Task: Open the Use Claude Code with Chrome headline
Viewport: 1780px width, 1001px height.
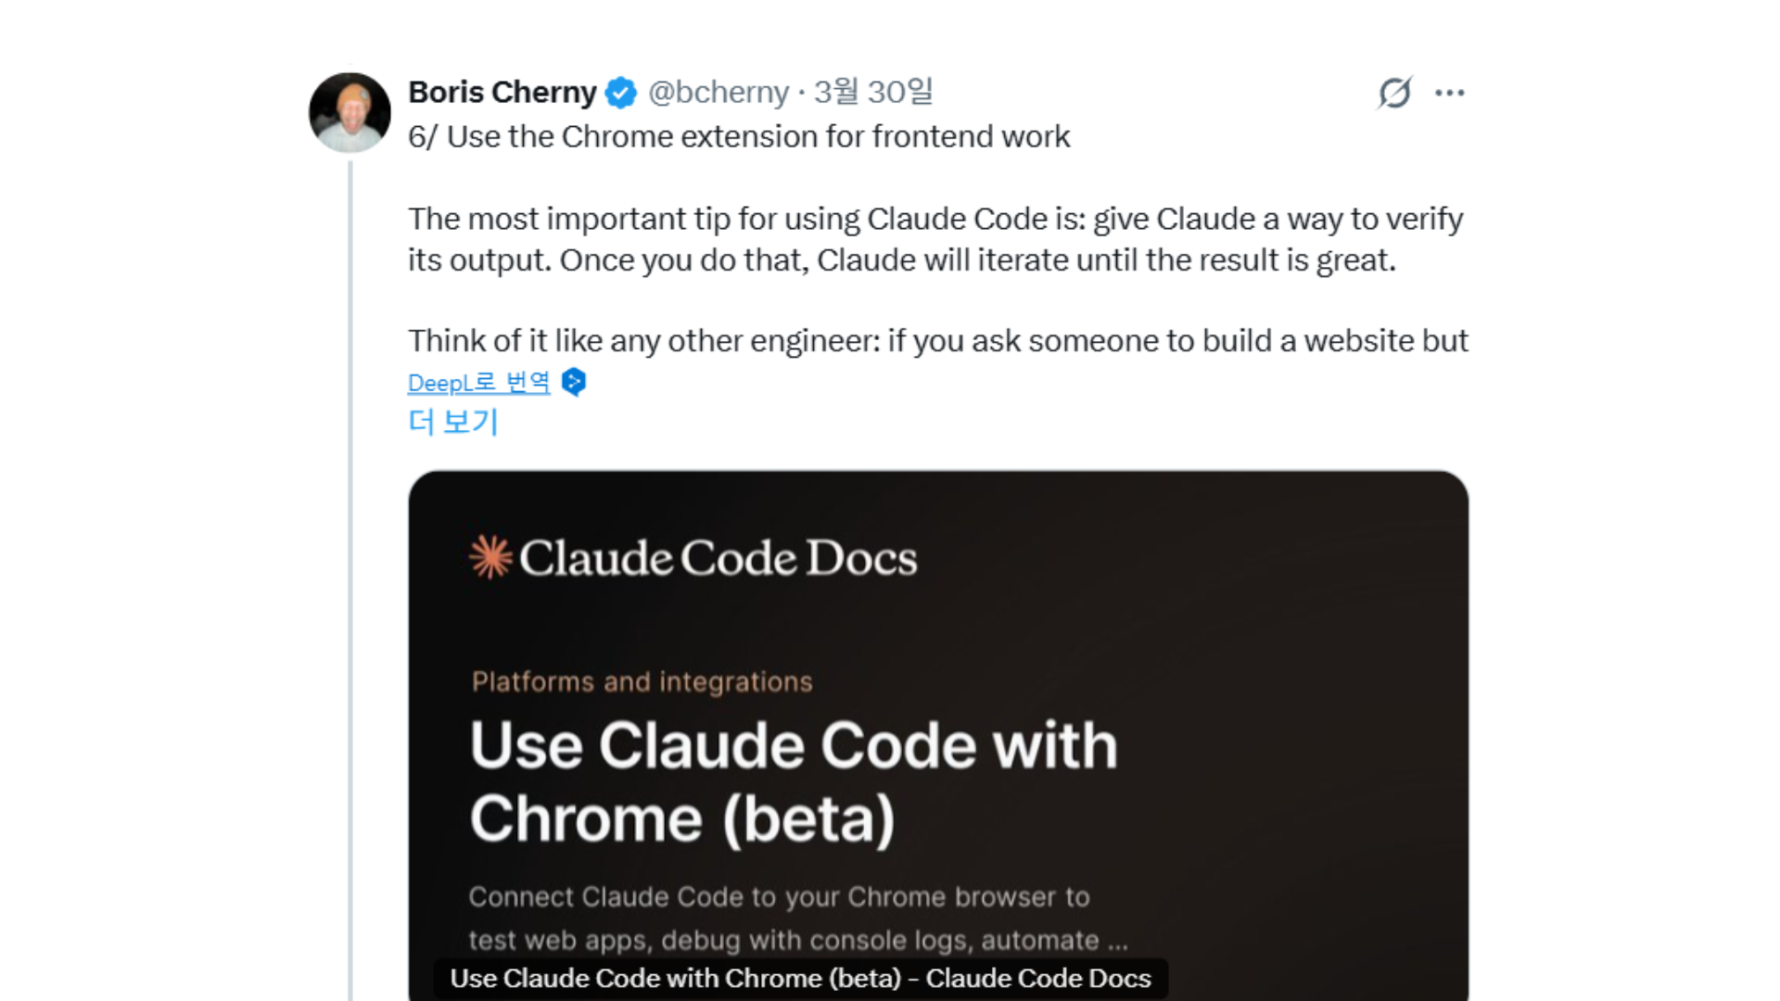Action: tap(794, 781)
